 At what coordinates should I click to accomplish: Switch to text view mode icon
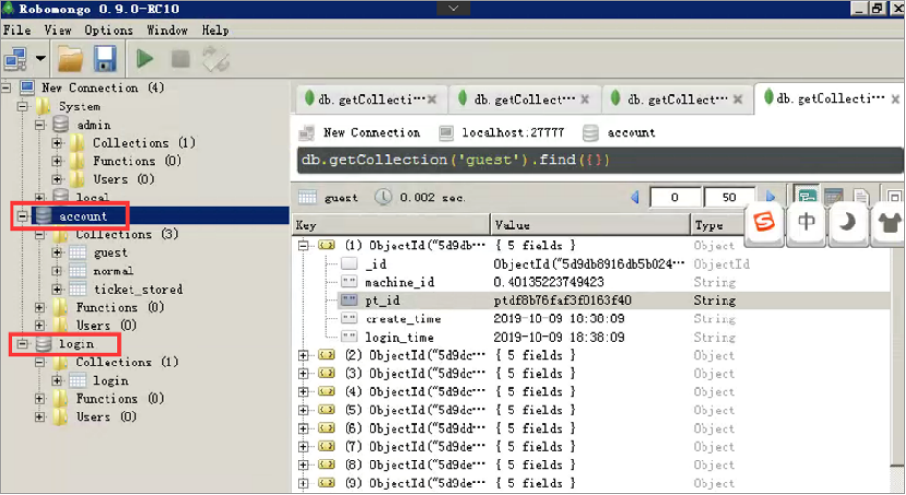click(x=860, y=197)
